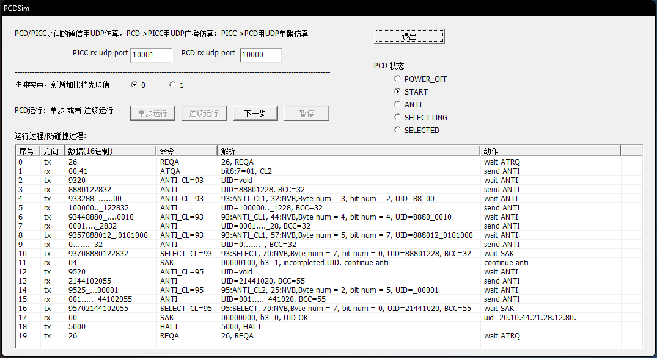Click the 暂停 pause button

(x=306, y=113)
